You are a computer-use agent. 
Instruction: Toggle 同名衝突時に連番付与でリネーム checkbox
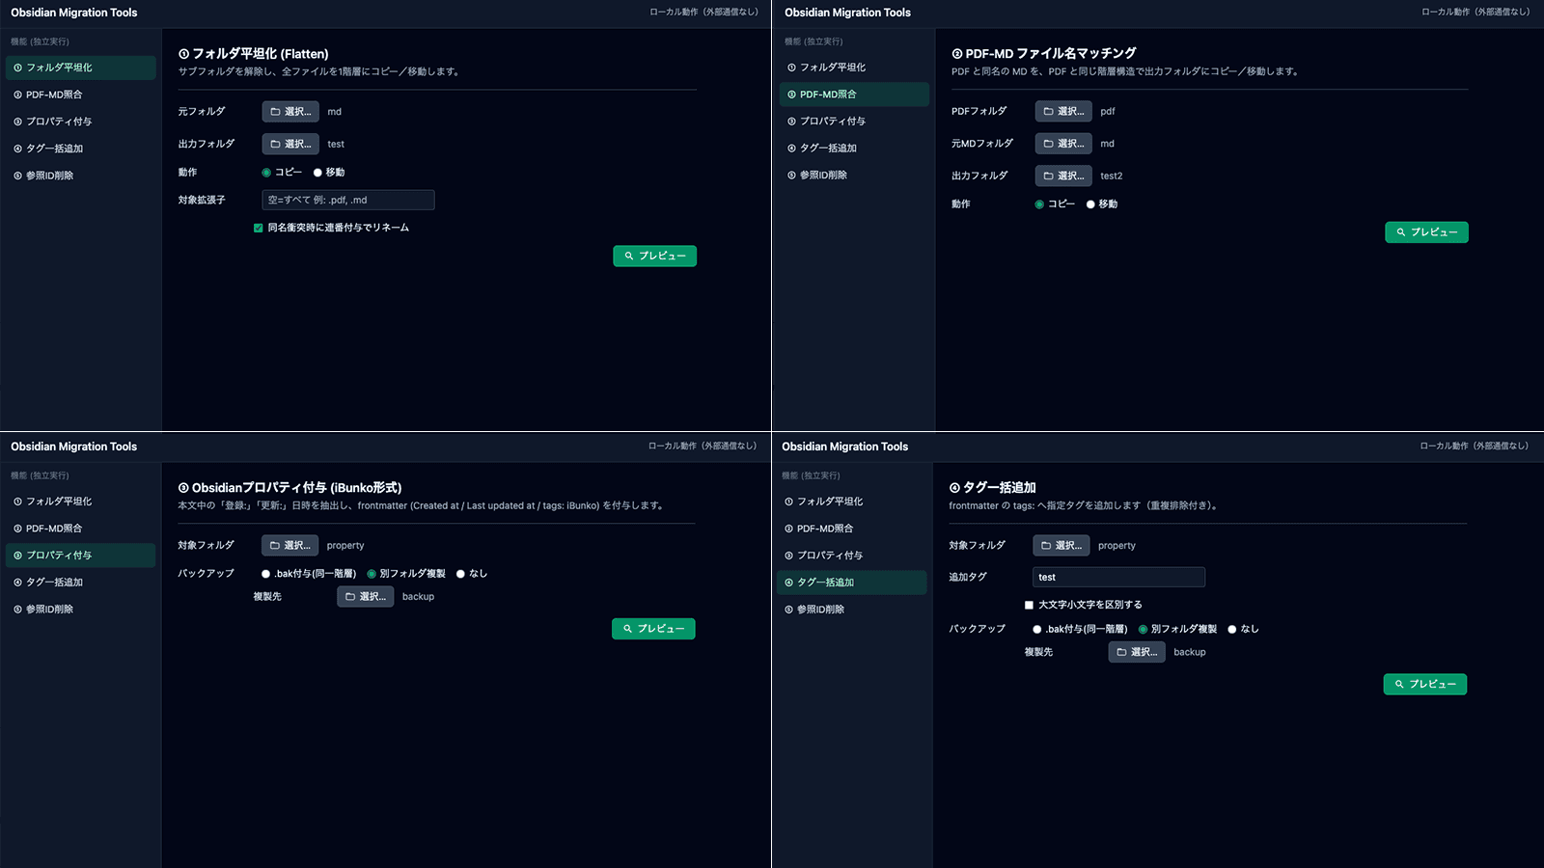point(258,229)
